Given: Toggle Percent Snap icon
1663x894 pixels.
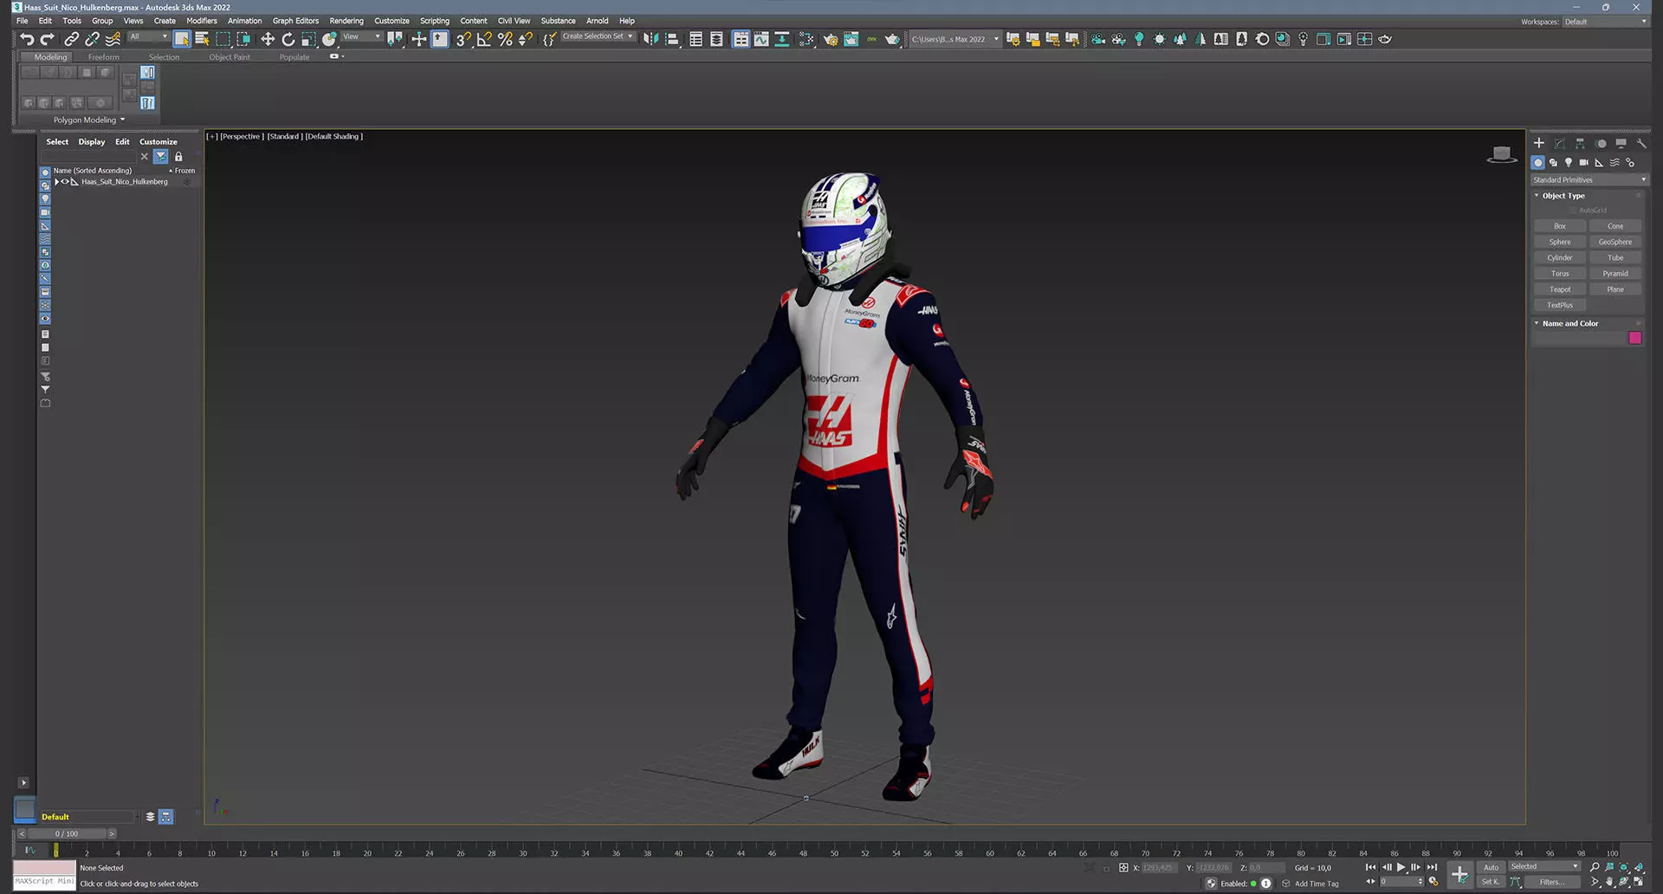Looking at the screenshot, I should pos(505,39).
